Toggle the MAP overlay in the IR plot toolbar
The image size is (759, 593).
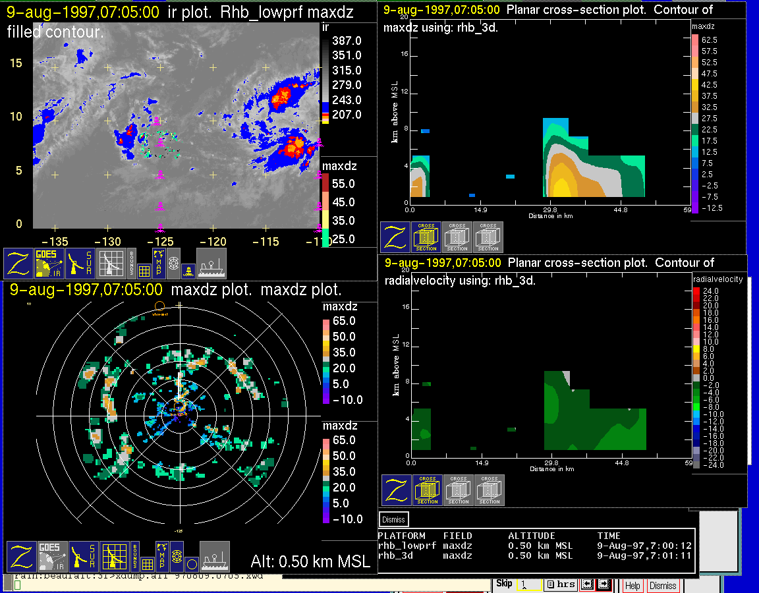159,264
